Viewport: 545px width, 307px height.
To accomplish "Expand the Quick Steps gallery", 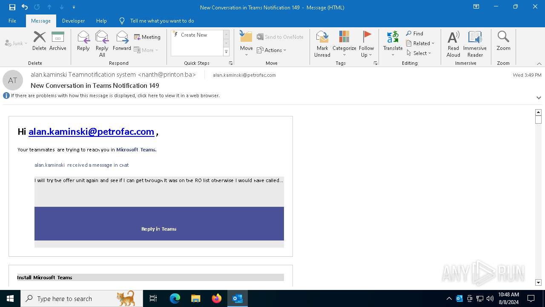I will coord(226,52).
